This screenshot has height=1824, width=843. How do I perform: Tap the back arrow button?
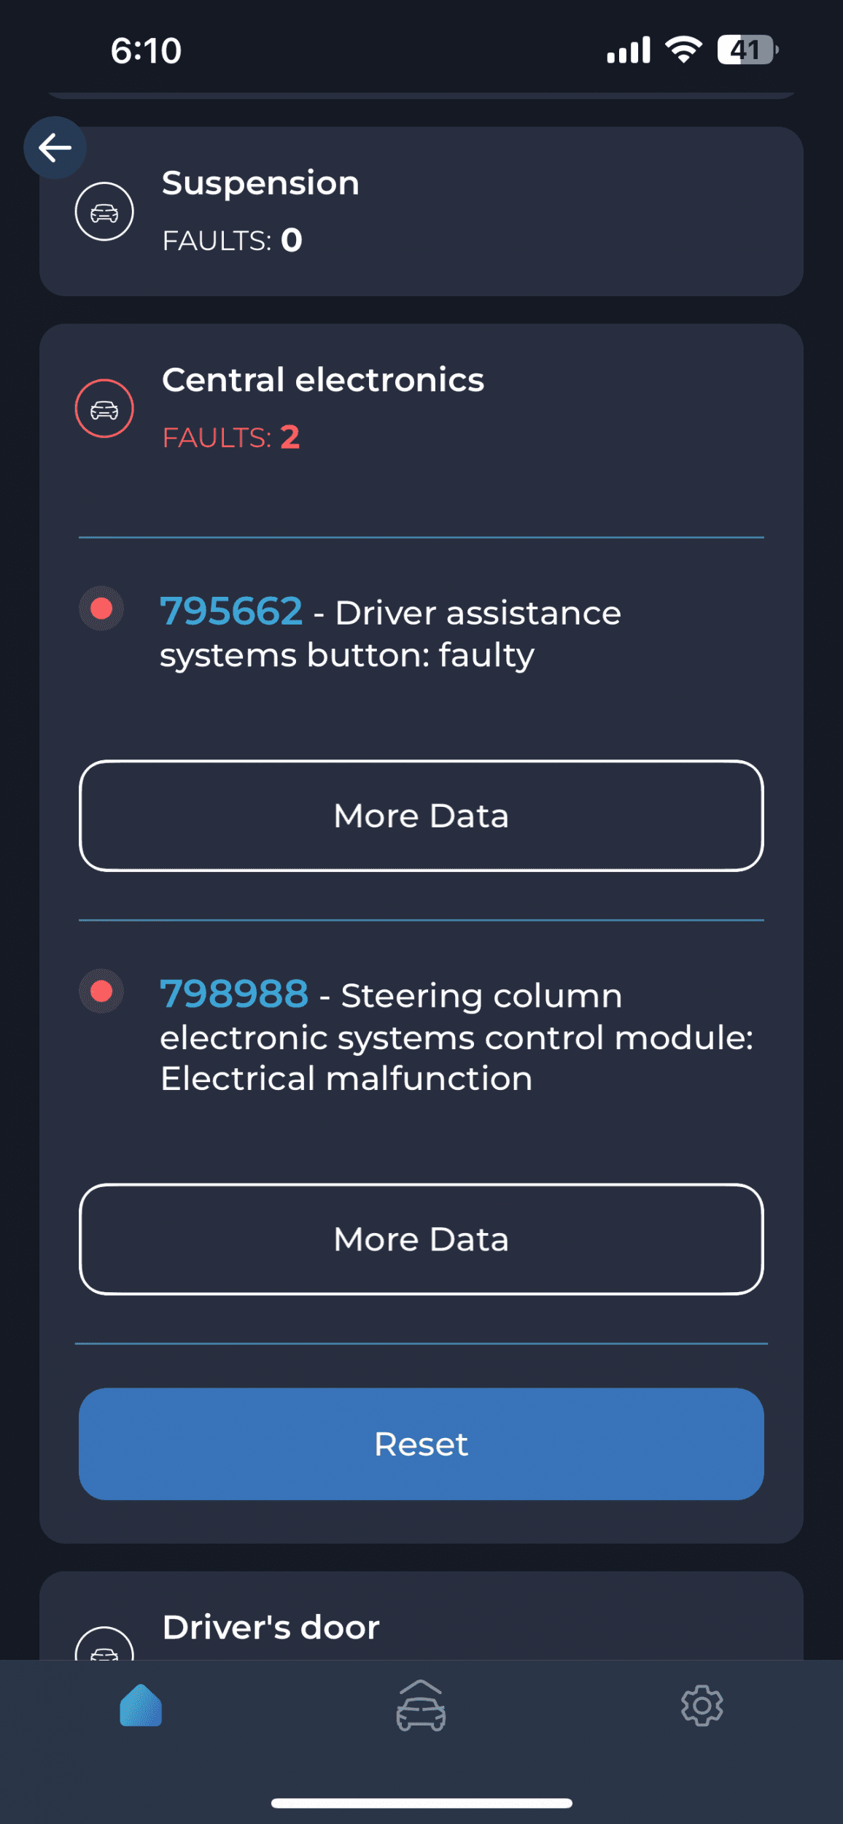coord(55,148)
